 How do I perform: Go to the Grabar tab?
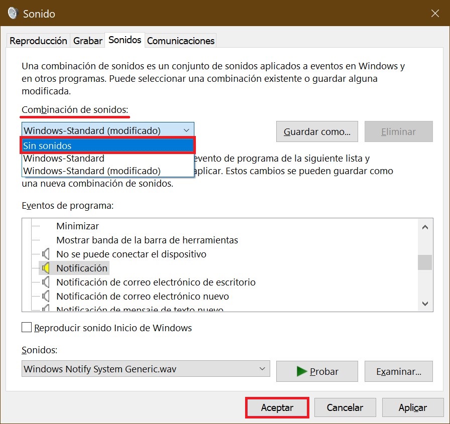(x=88, y=41)
